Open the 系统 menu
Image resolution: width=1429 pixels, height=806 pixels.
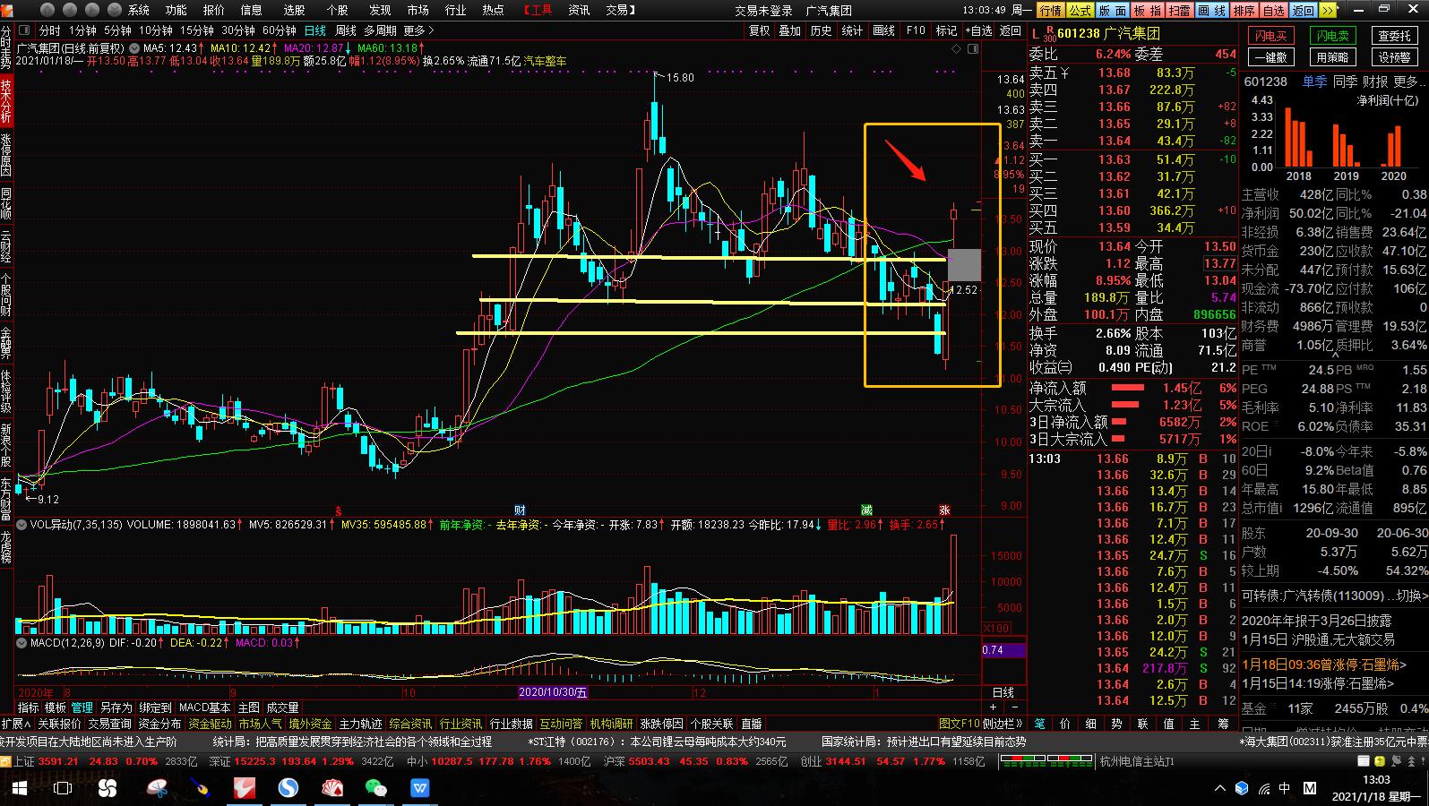[139, 10]
